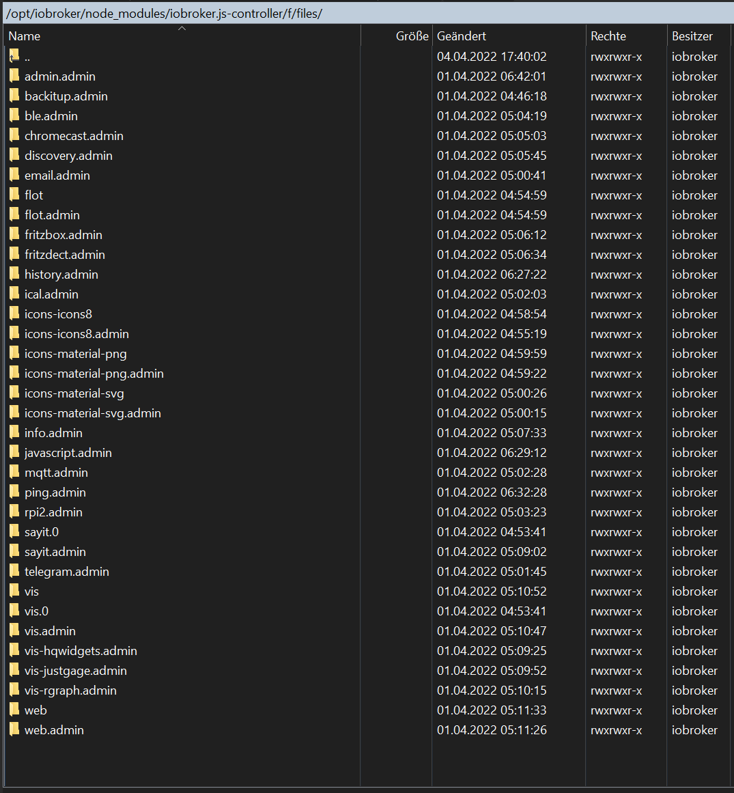Select the vis.0 folder icon

coord(14,611)
